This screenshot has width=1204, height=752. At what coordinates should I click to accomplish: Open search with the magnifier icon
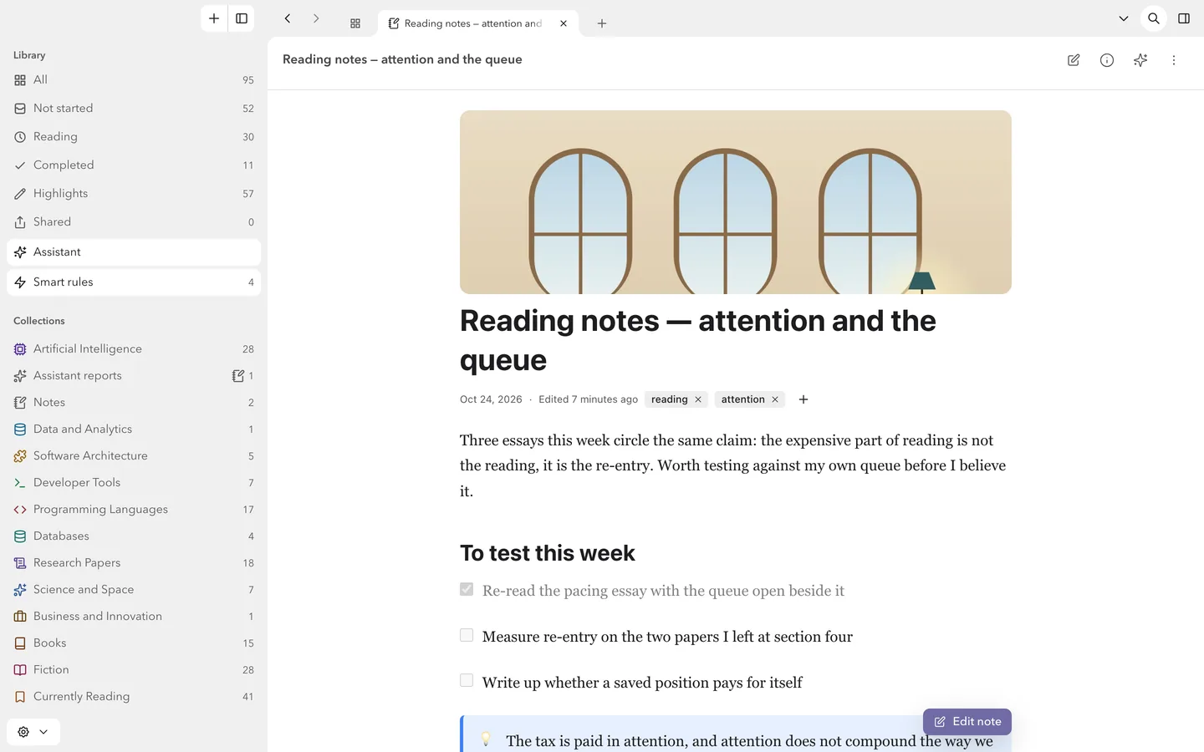[1154, 18]
